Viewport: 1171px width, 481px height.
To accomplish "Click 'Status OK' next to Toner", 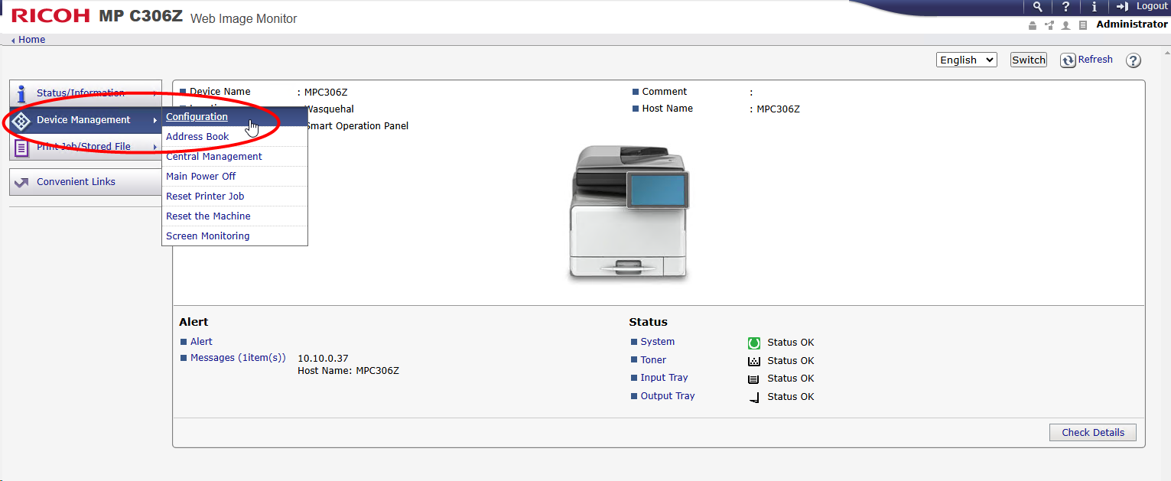I will coord(791,361).
